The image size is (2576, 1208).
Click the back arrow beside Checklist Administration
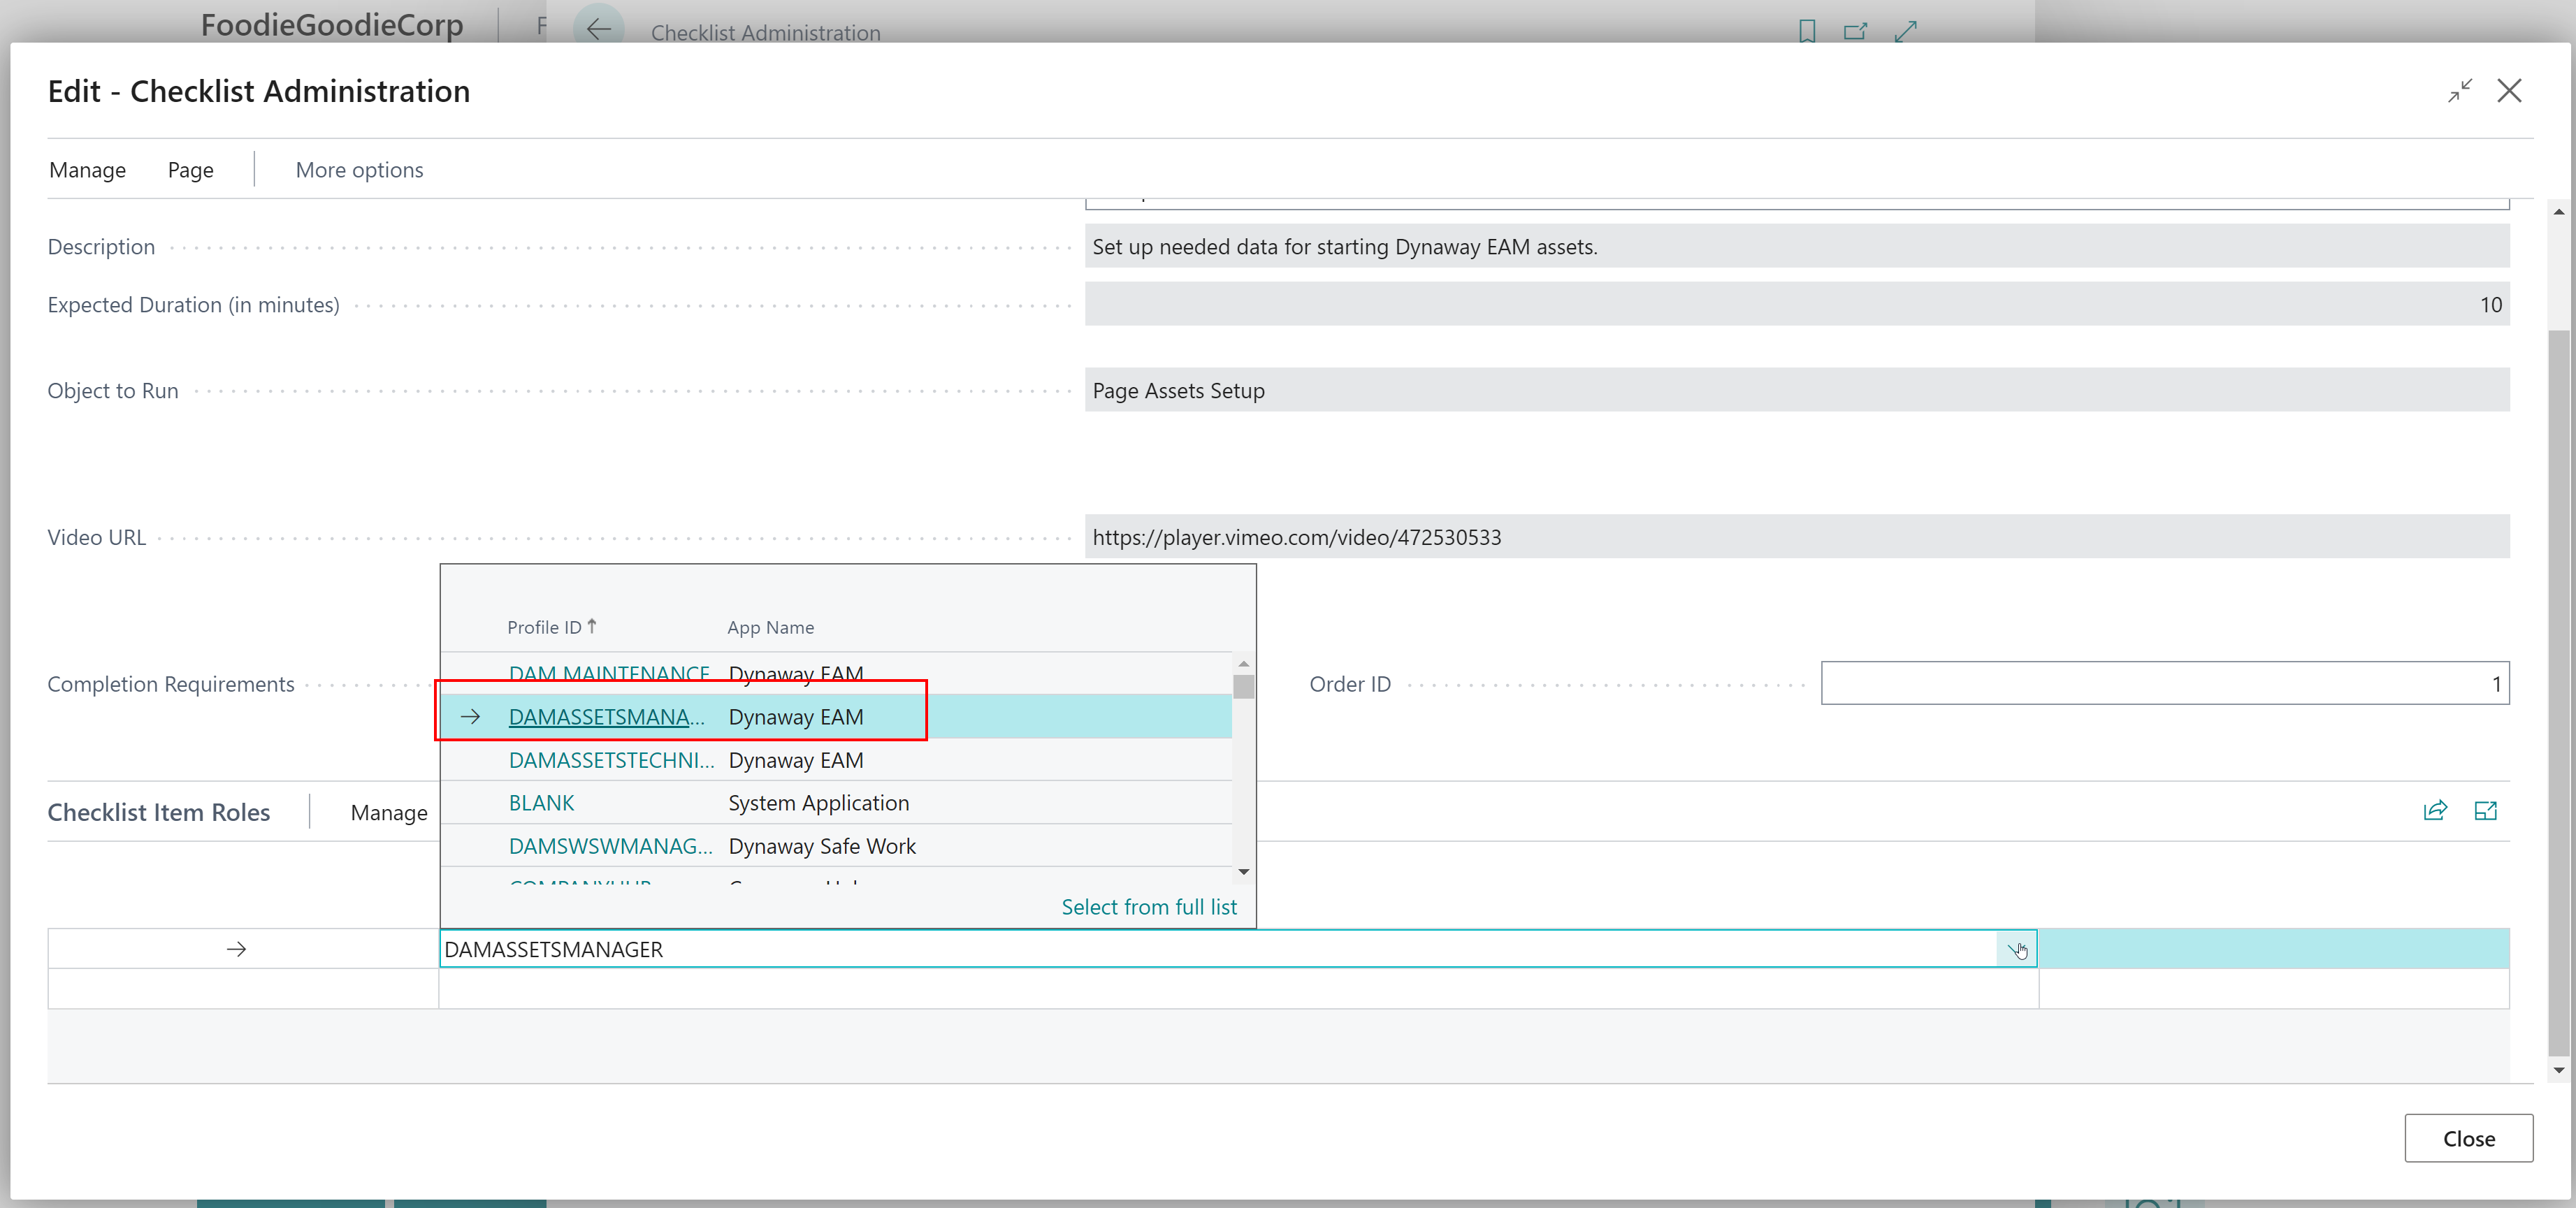click(598, 30)
